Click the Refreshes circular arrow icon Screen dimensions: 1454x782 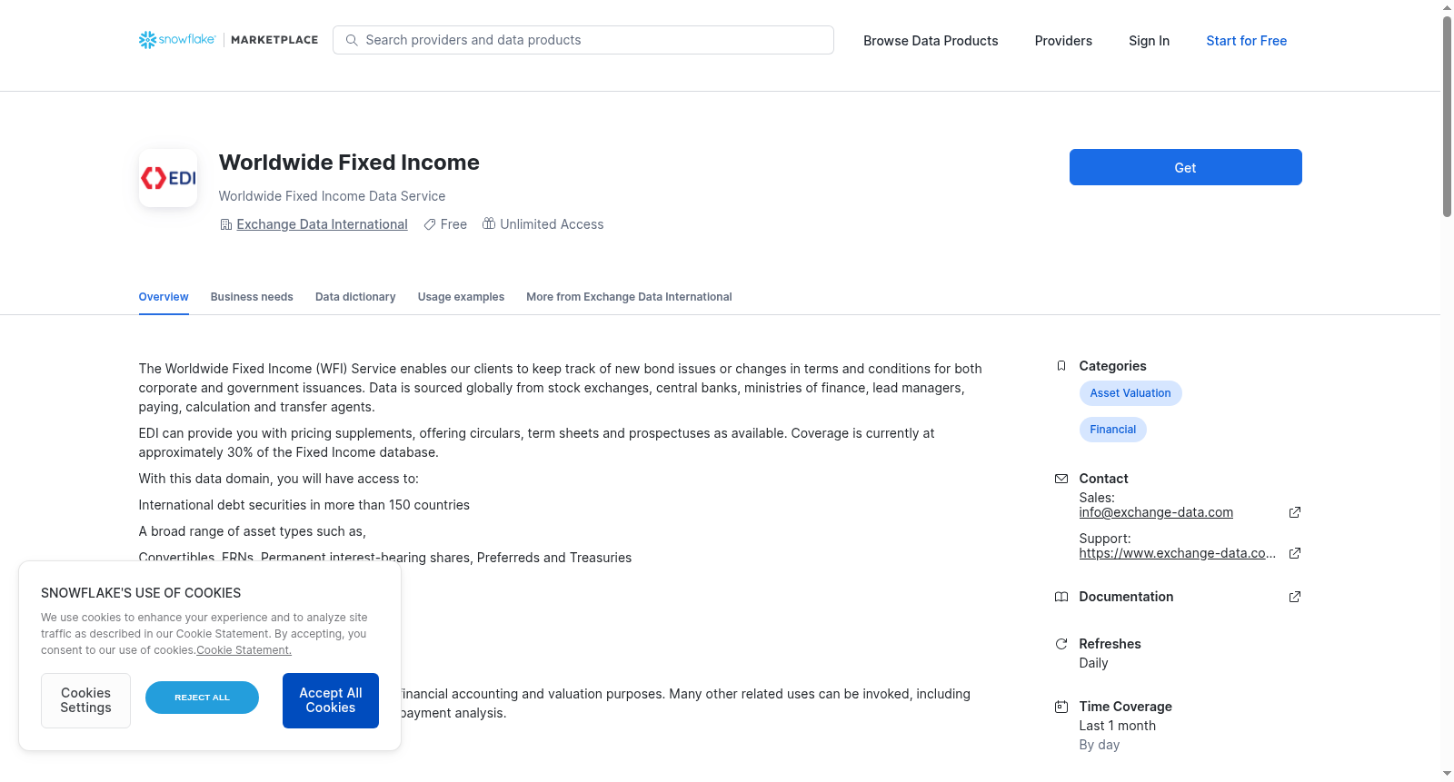1061,644
